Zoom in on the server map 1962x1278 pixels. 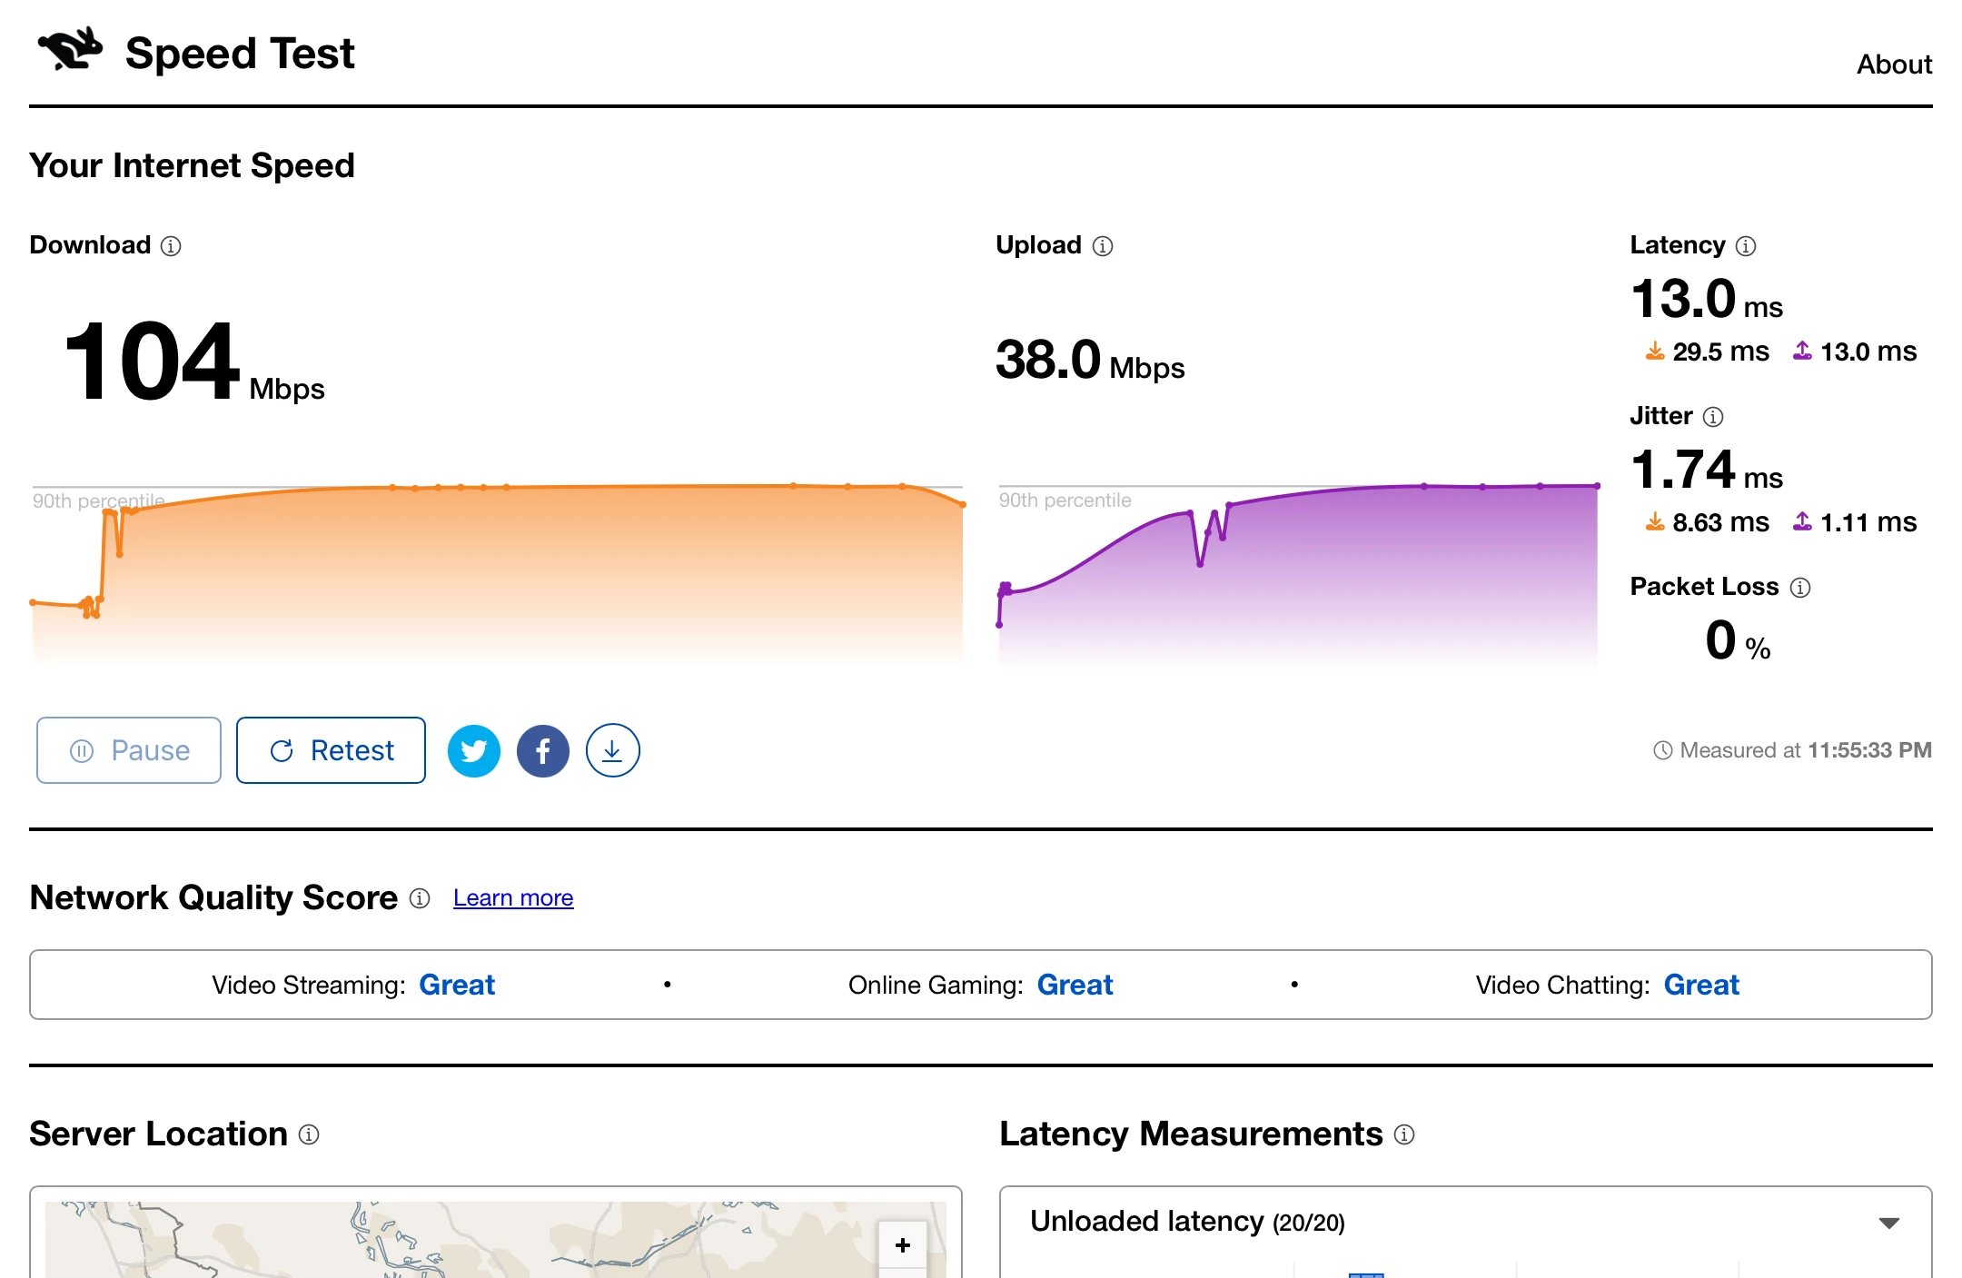[x=902, y=1245]
